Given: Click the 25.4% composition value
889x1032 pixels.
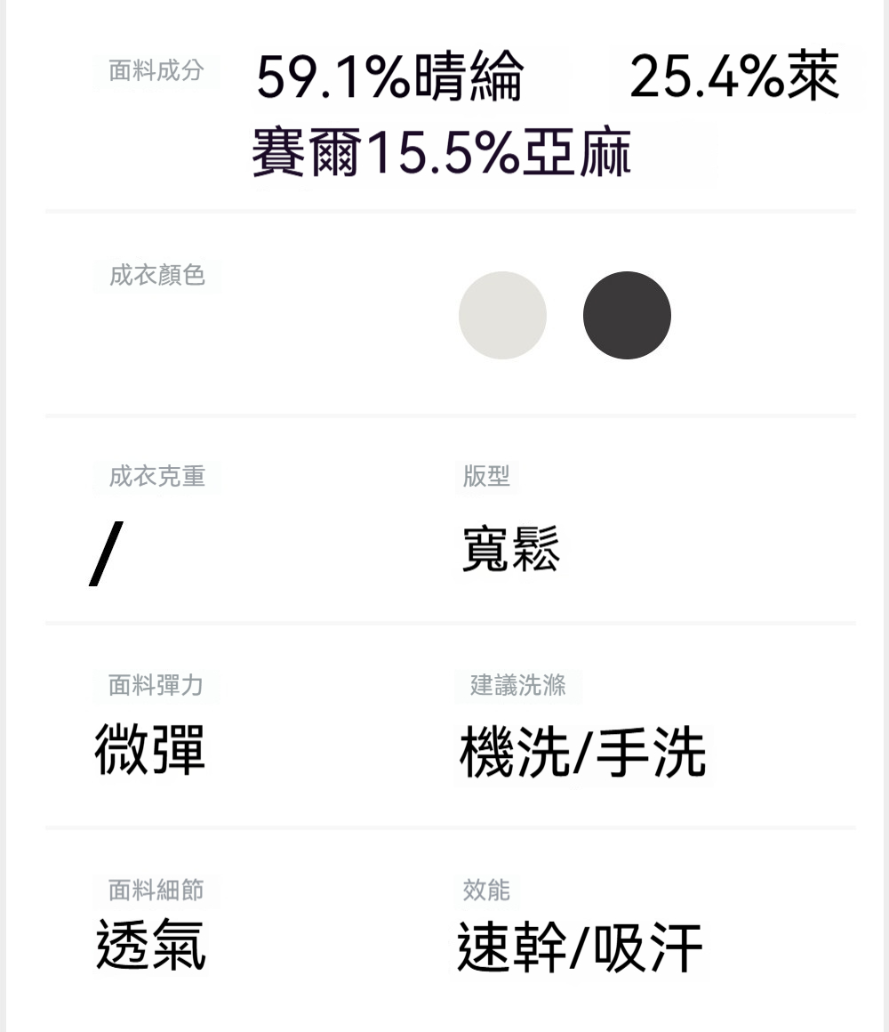Looking at the screenshot, I should point(707,78).
